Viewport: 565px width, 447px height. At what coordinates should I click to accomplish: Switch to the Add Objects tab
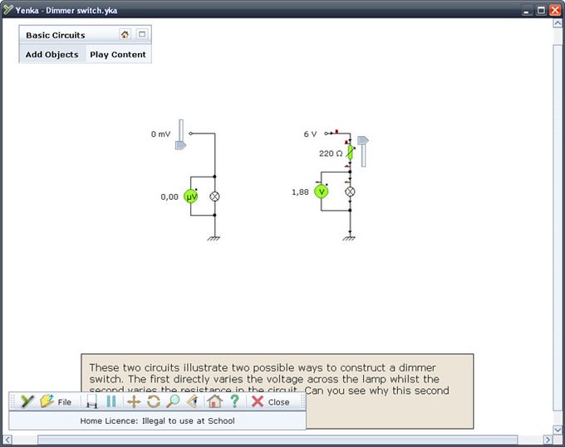point(52,54)
